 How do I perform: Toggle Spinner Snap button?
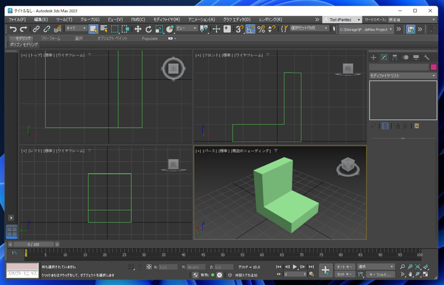click(x=271, y=29)
